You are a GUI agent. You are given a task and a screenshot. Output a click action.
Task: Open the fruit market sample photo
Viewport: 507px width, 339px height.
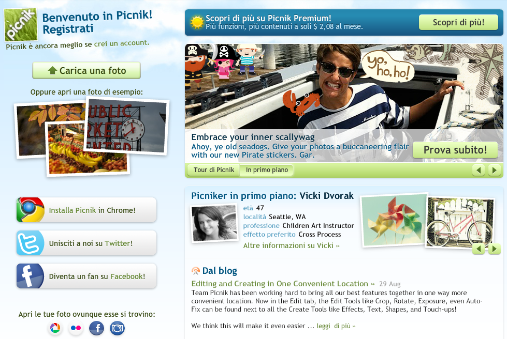click(87, 149)
